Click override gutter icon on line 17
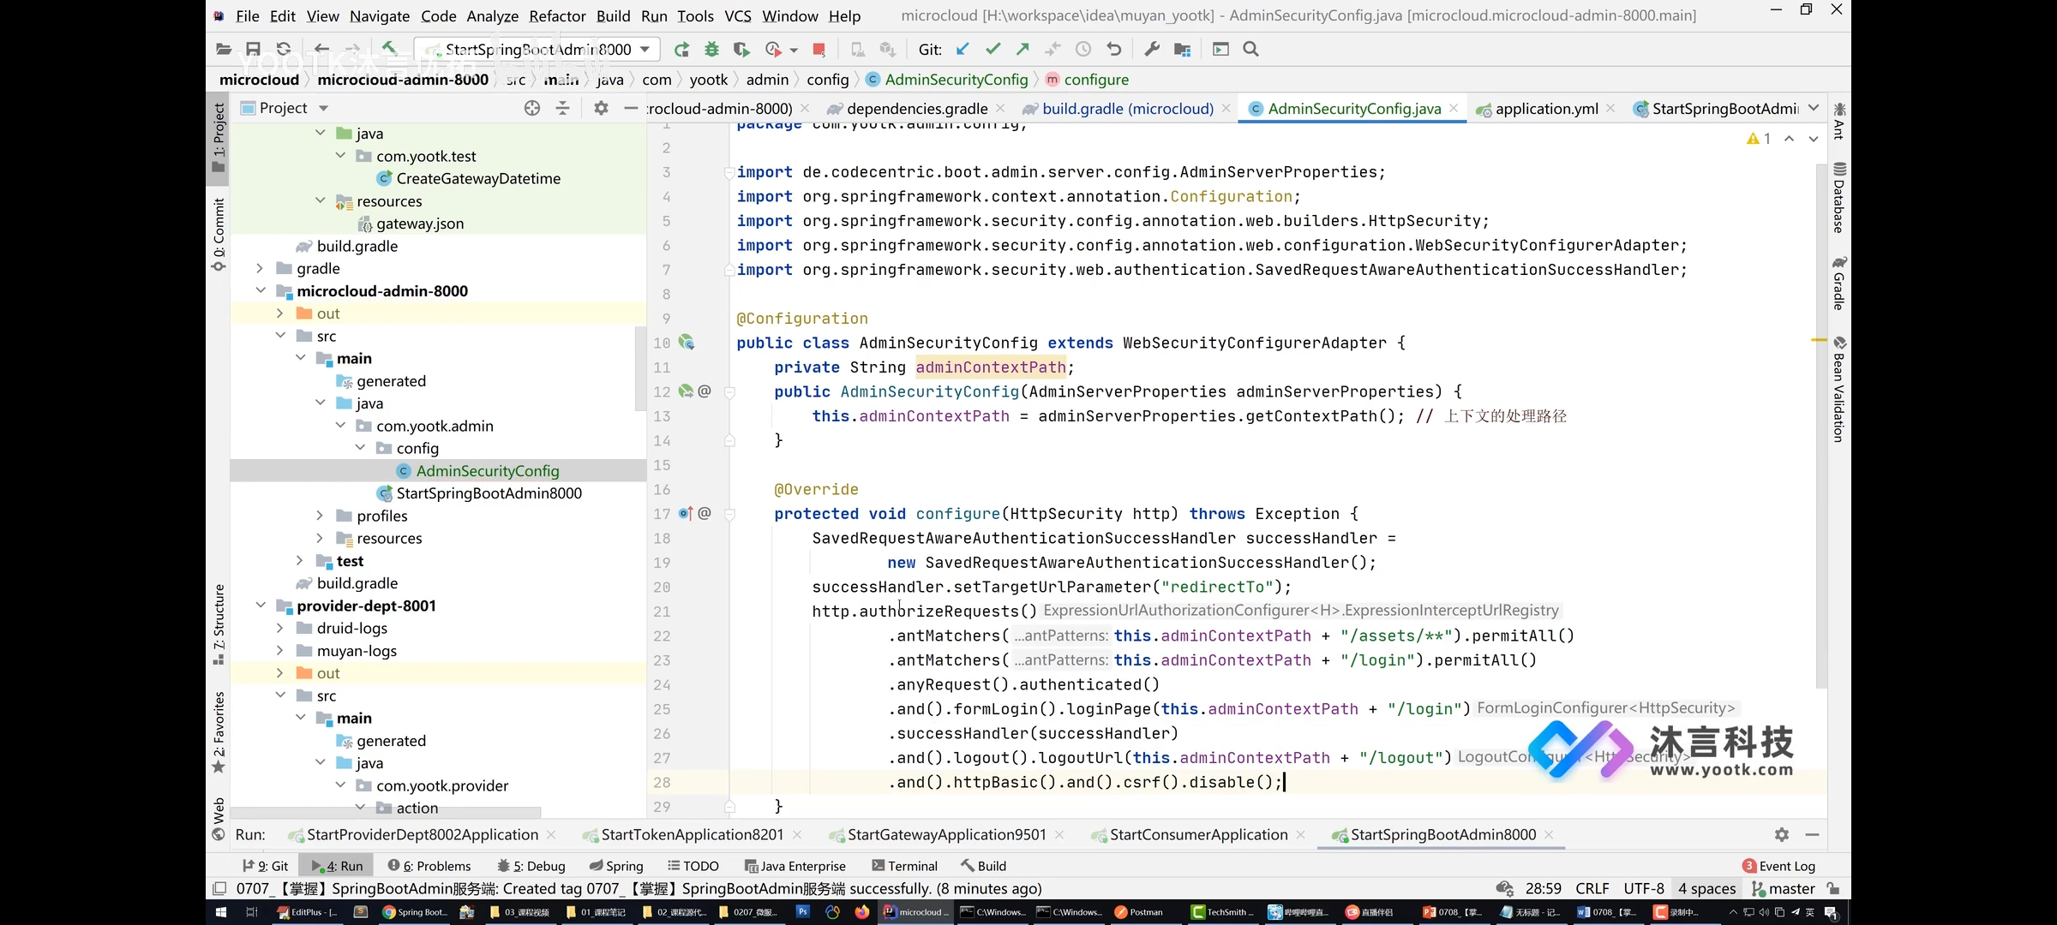 (x=686, y=513)
